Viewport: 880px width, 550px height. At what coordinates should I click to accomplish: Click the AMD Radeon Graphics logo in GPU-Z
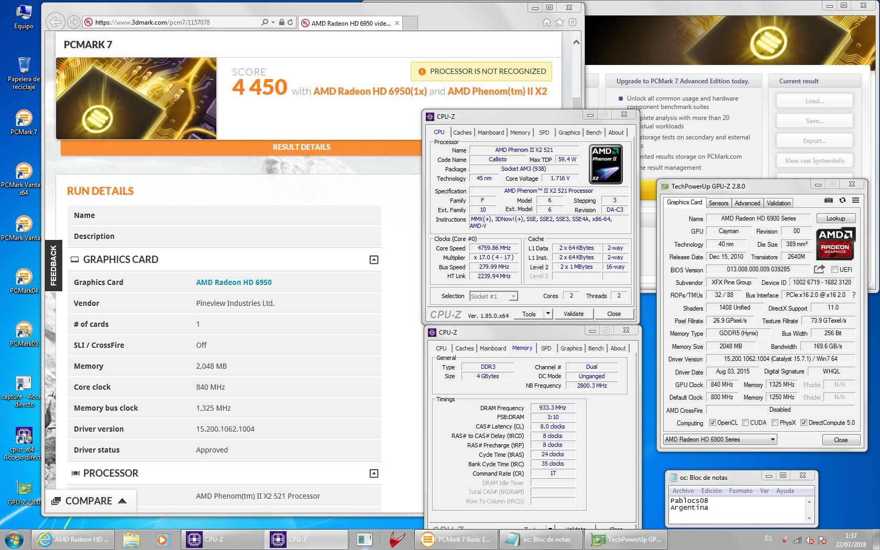click(835, 244)
